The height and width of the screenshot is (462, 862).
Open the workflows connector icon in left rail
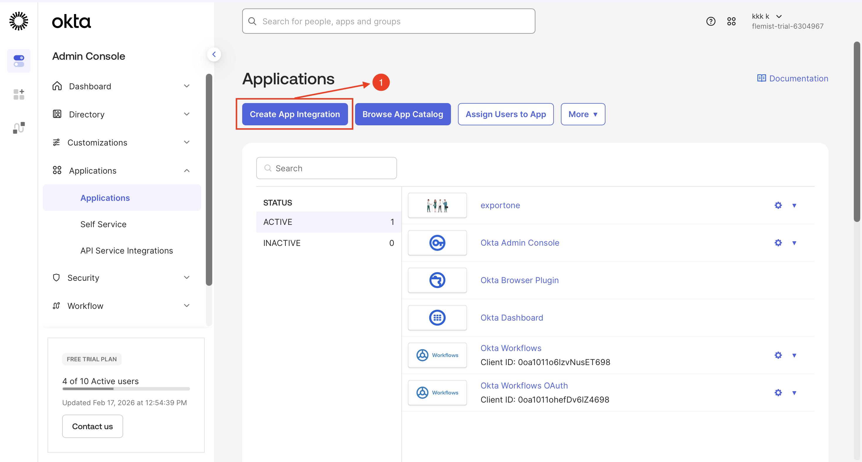click(x=19, y=128)
